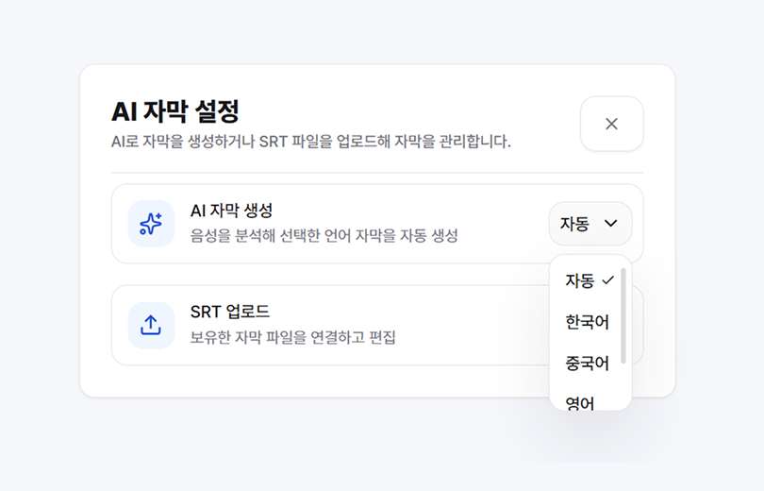This screenshot has width=764, height=491.
Task: Click description 음성을 분석해 선택한 언어 자막을 자동 생성
Action: click(x=324, y=236)
